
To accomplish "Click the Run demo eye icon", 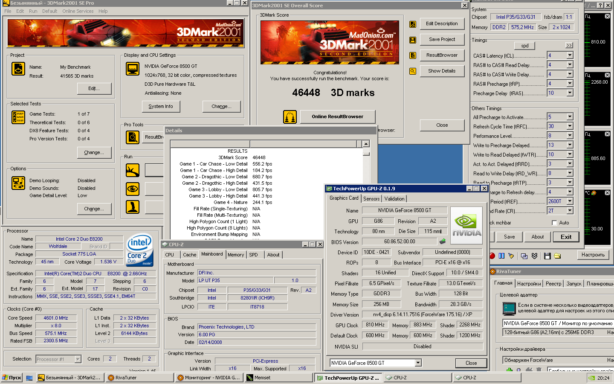I will [x=133, y=189].
